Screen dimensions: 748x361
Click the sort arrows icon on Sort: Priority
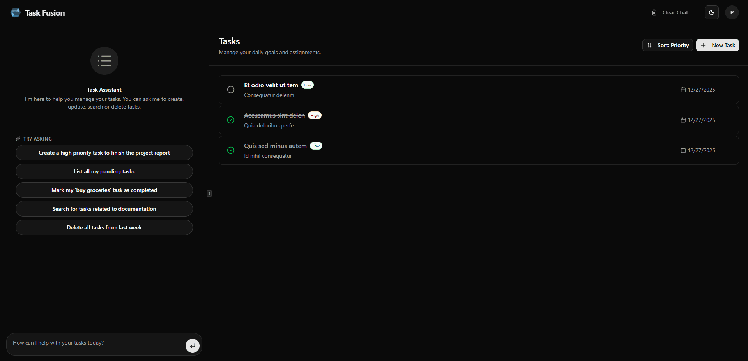pyautogui.click(x=649, y=45)
